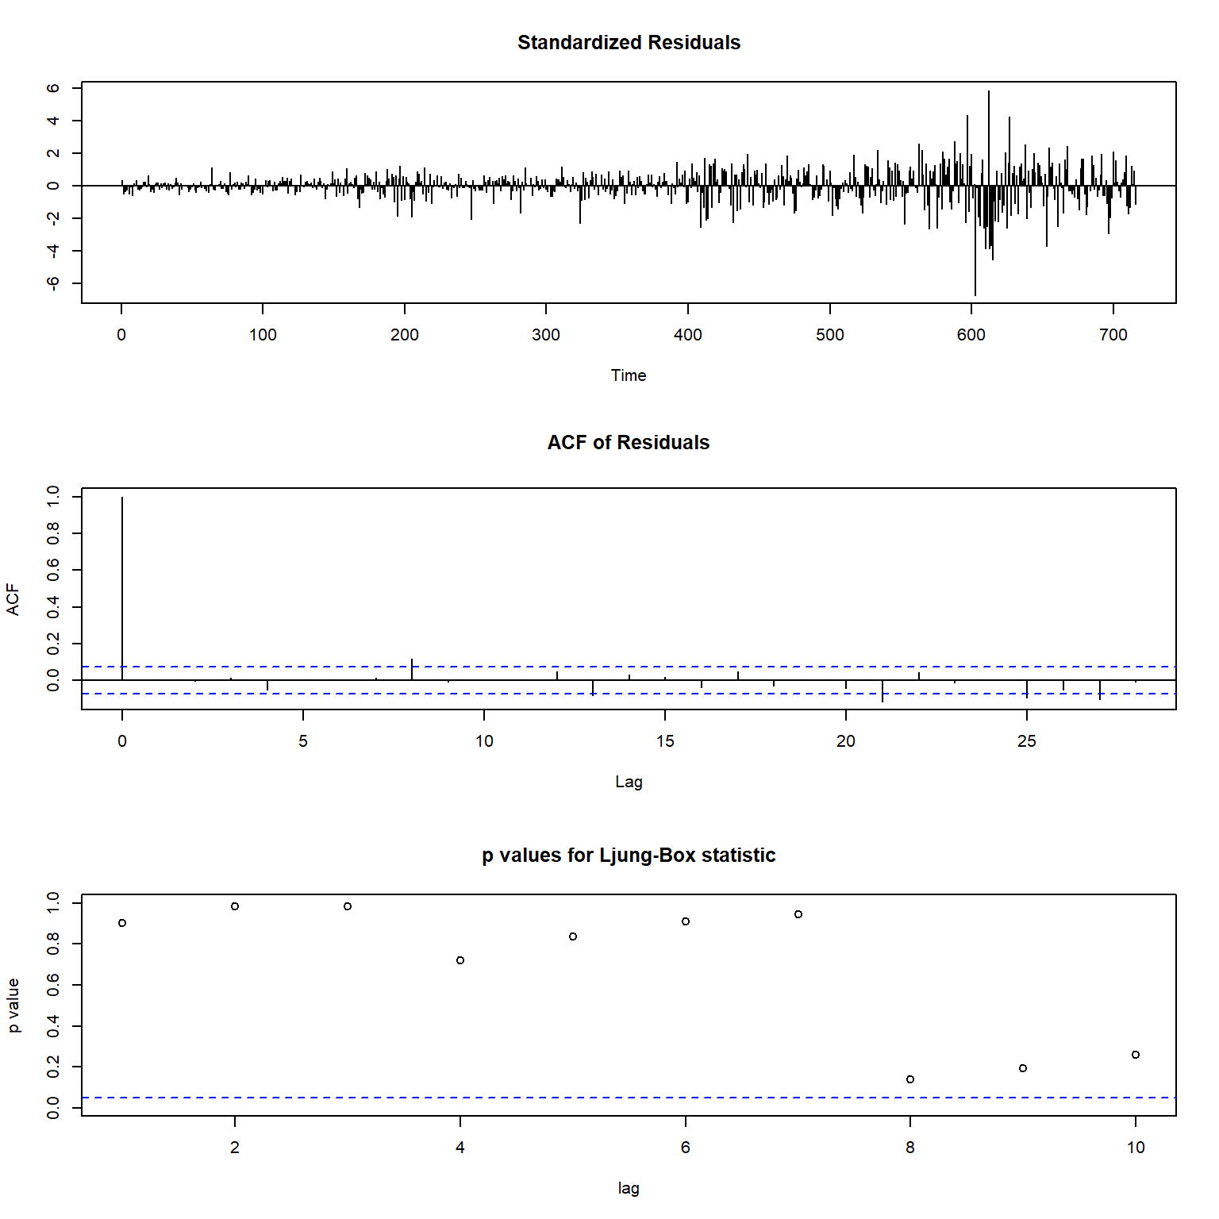Click the "25" tick label on ACF Lag axis
The image size is (1219, 1219).
pos(1027,741)
